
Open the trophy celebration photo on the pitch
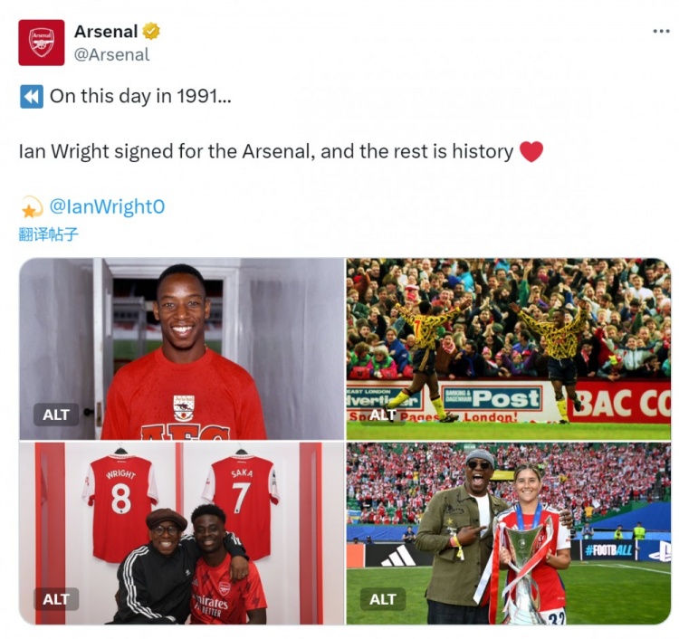(x=509, y=533)
